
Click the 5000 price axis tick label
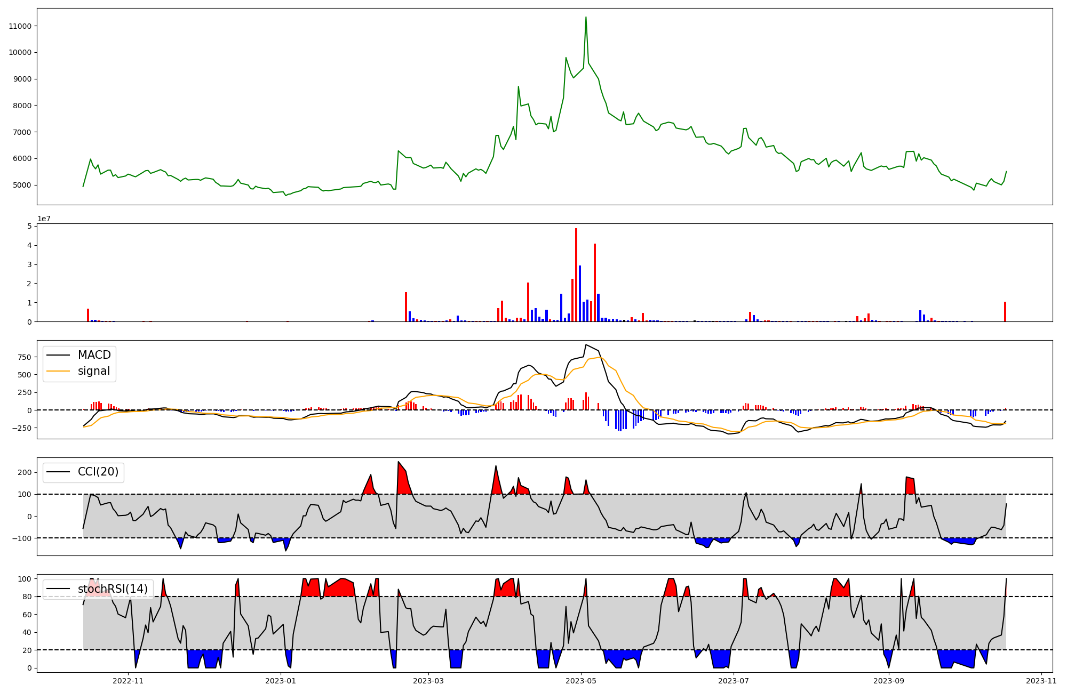pos(22,185)
